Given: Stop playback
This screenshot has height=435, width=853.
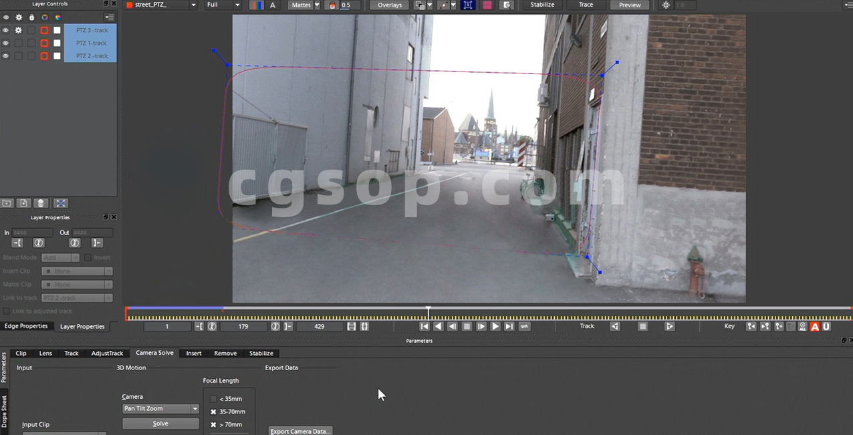Looking at the screenshot, I should 467,326.
